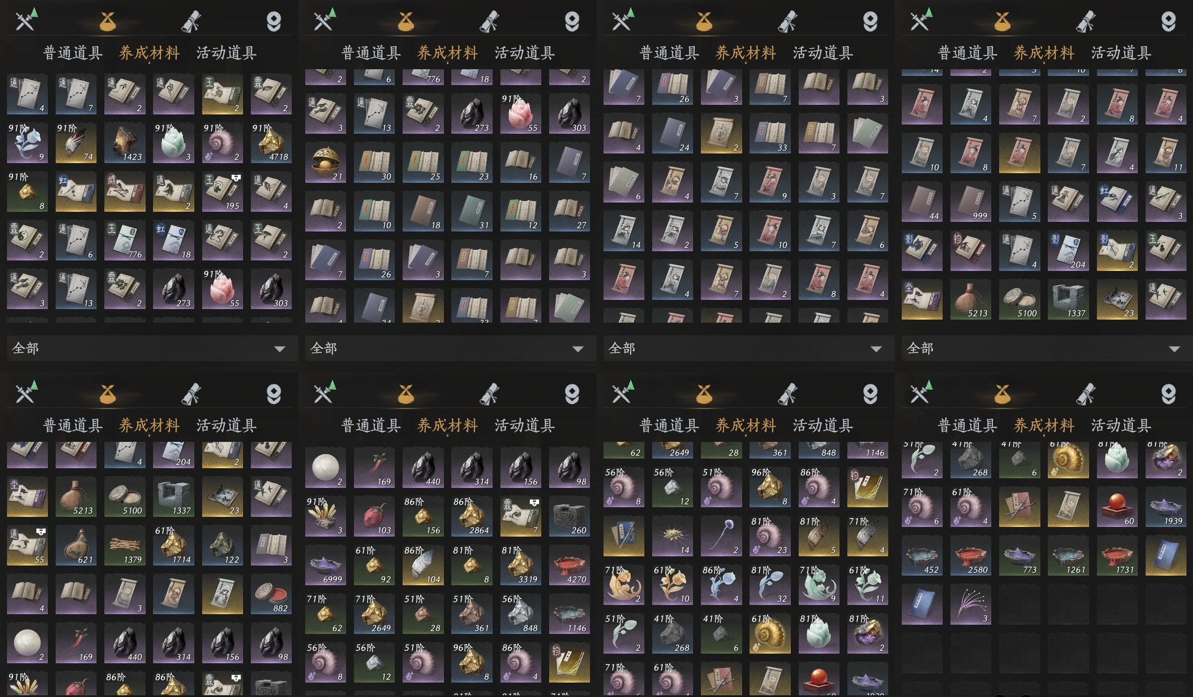Select the ore stack numbered 1423

[125, 143]
